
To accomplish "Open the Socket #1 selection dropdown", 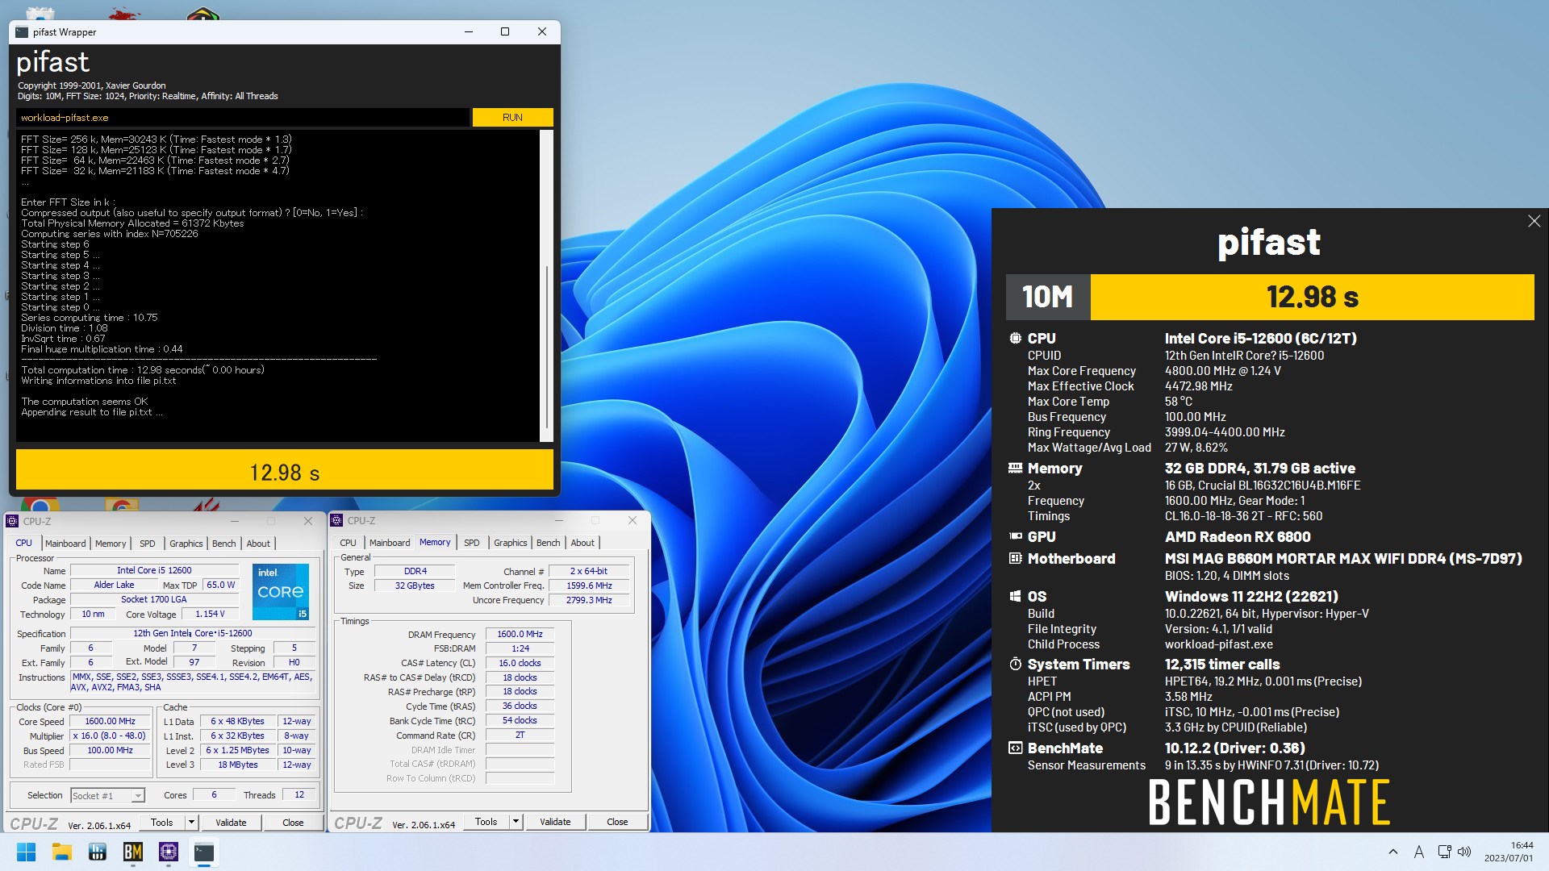I will (x=107, y=796).
